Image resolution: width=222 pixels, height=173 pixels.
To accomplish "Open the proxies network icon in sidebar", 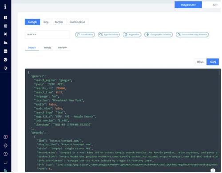I will tap(5, 26).
